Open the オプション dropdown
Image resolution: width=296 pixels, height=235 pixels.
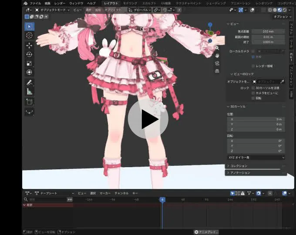283,17
